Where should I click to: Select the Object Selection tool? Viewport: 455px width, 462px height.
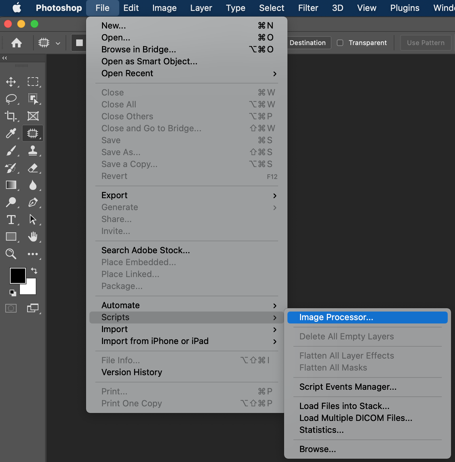click(x=33, y=99)
